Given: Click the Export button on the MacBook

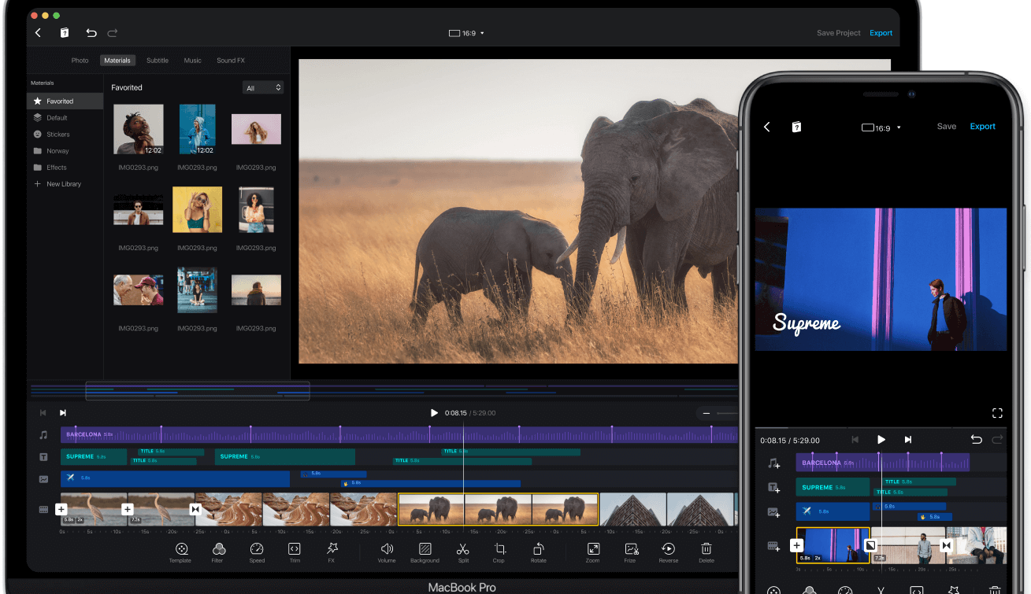Looking at the screenshot, I should coord(881,33).
